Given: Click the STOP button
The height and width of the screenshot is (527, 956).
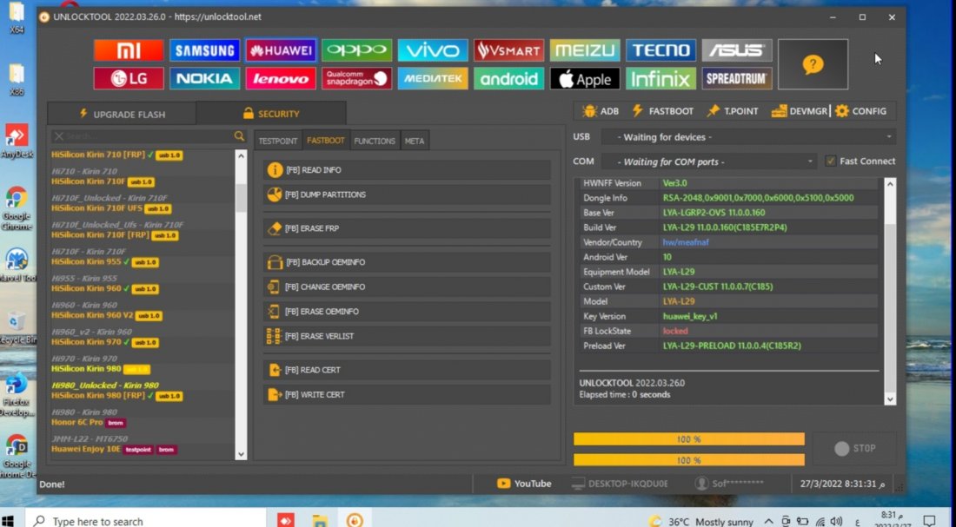Looking at the screenshot, I should [855, 448].
